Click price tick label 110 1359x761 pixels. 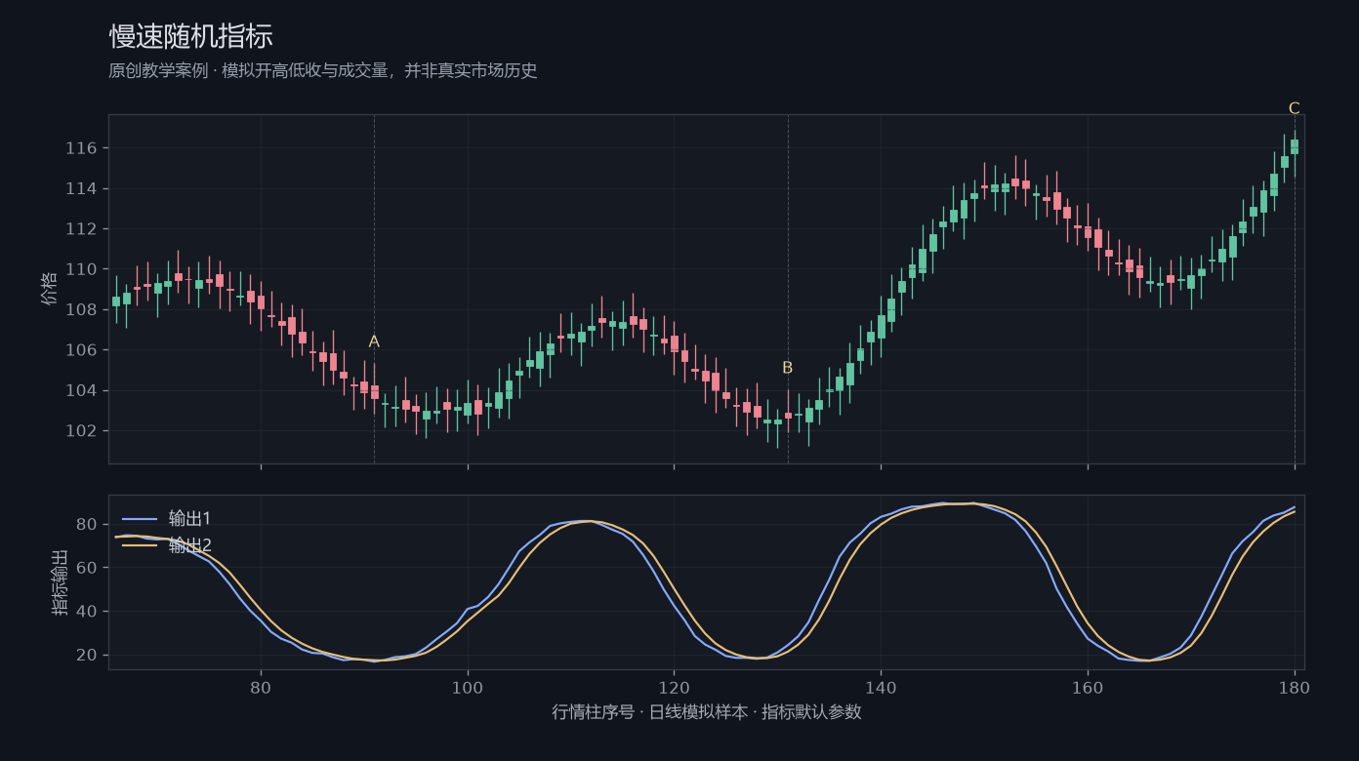click(81, 269)
